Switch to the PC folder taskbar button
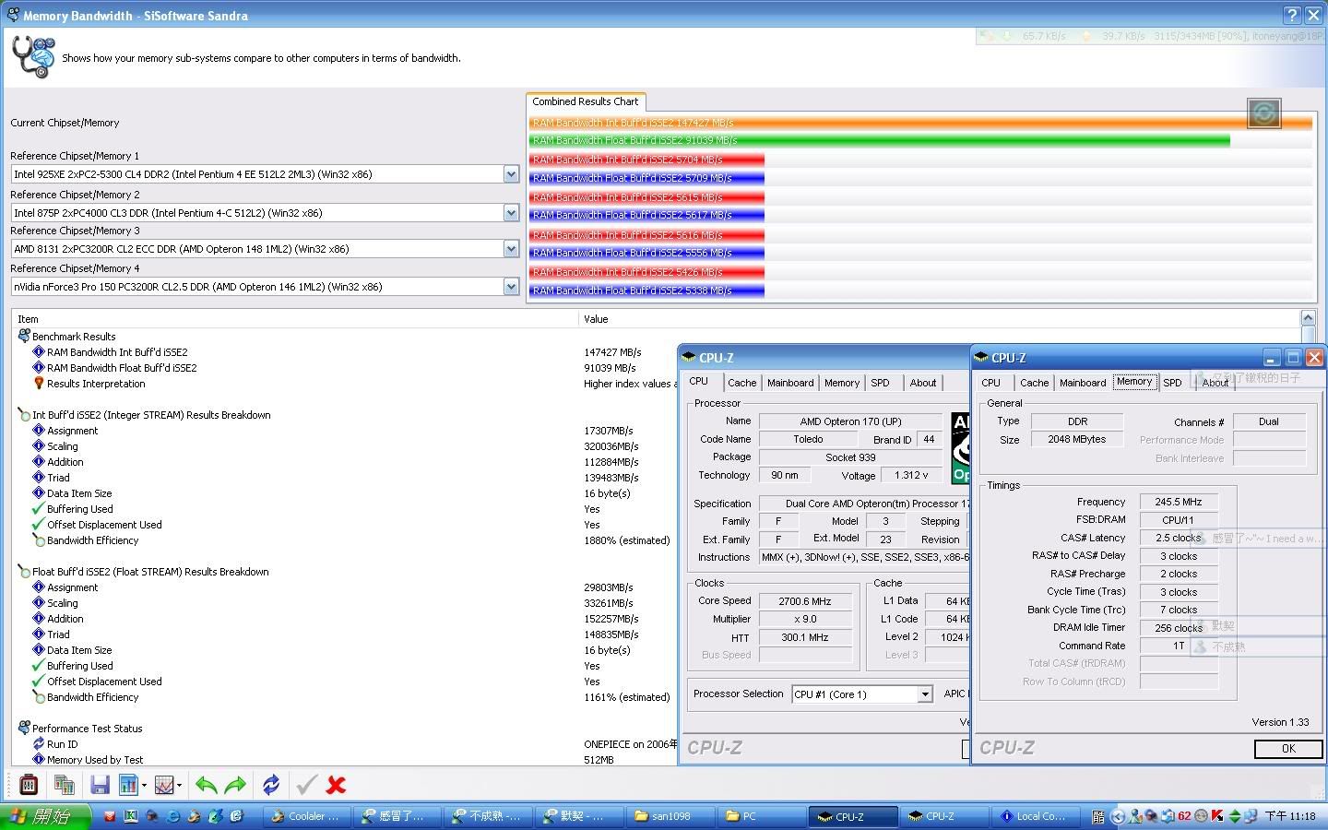Image resolution: width=1328 pixels, height=830 pixels. (x=761, y=816)
